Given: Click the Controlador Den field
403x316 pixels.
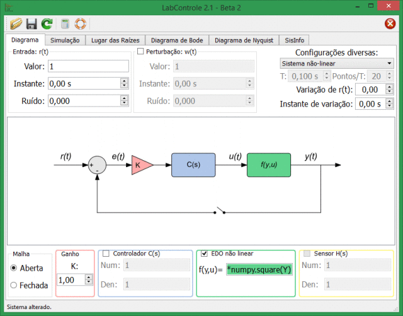Looking at the screenshot, I should coord(157,284).
